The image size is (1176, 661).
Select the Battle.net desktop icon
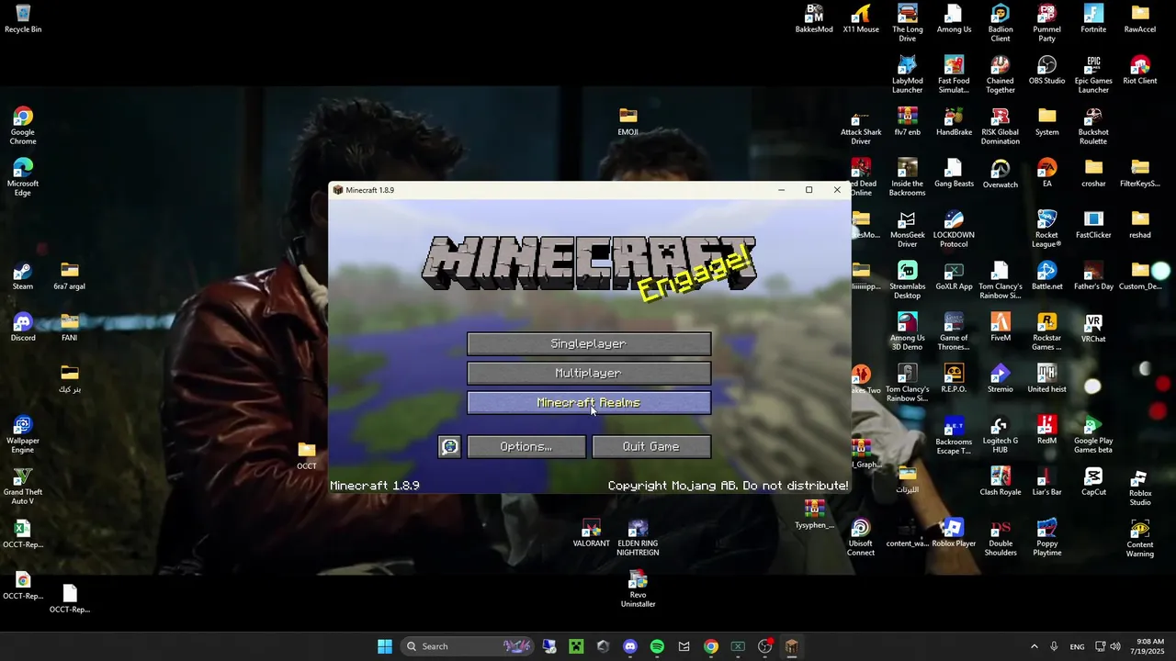(1047, 276)
